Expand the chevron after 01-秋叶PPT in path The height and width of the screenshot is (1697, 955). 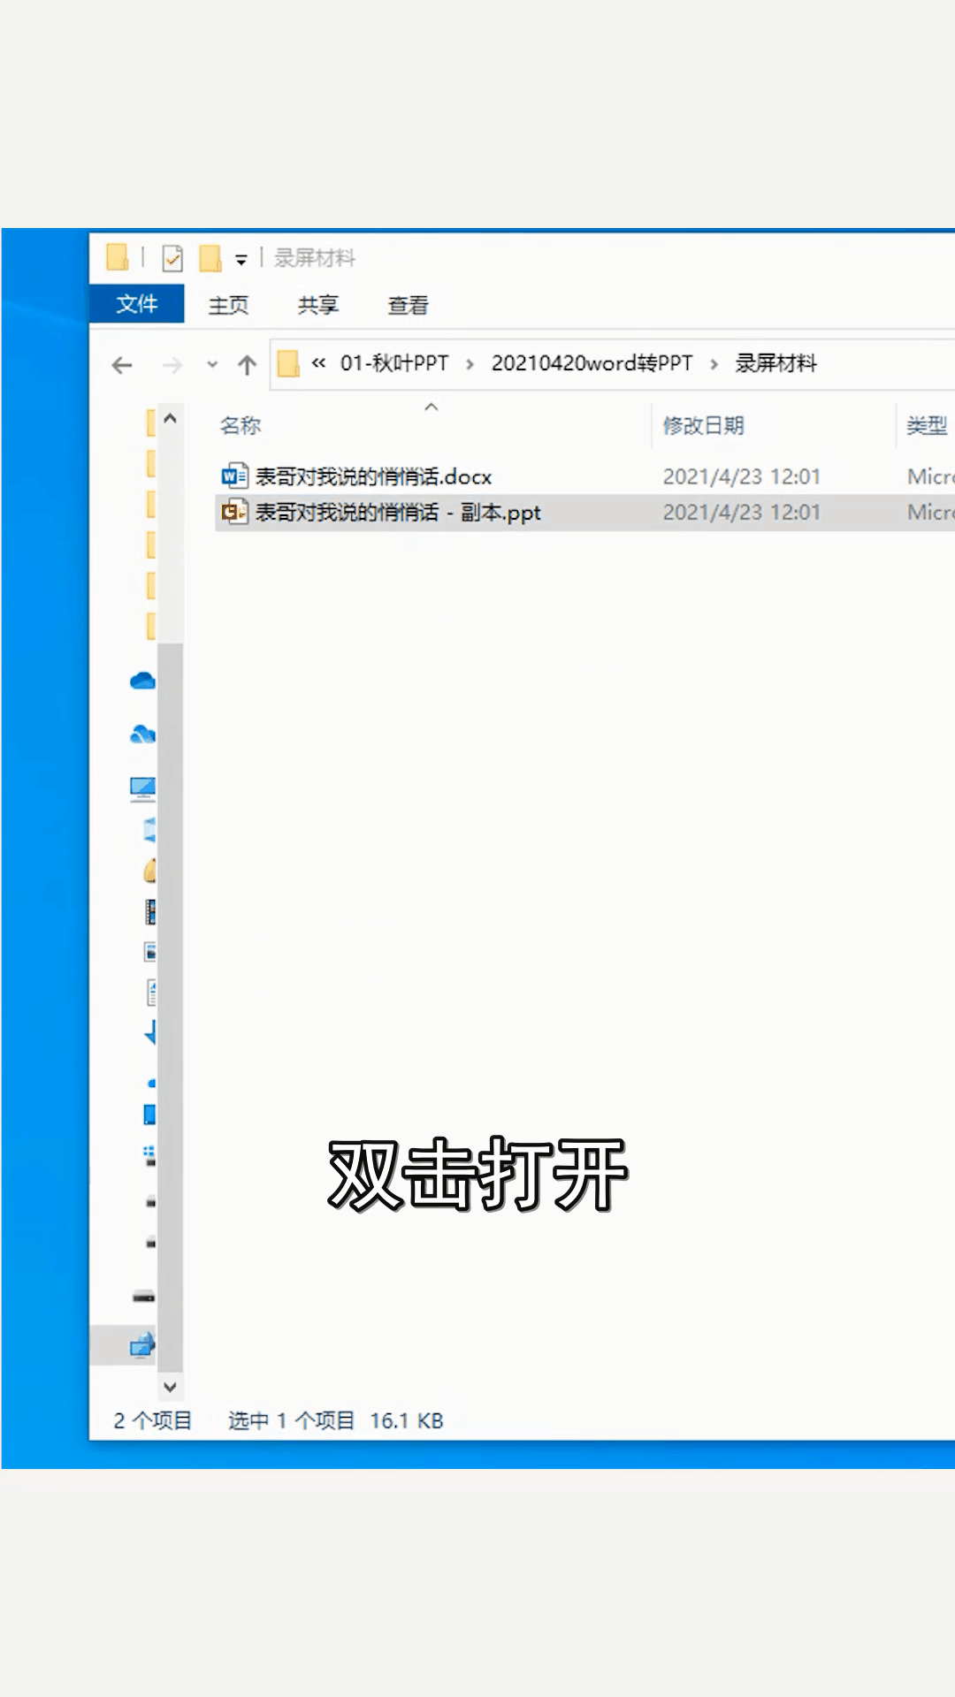[x=470, y=364]
